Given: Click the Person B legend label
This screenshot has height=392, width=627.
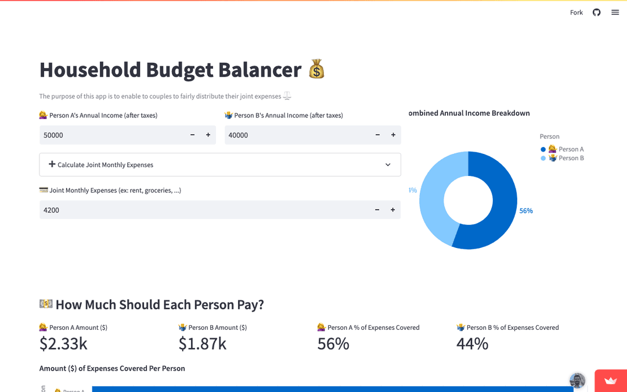Looking at the screenshot, I should [x=566, y=158].
